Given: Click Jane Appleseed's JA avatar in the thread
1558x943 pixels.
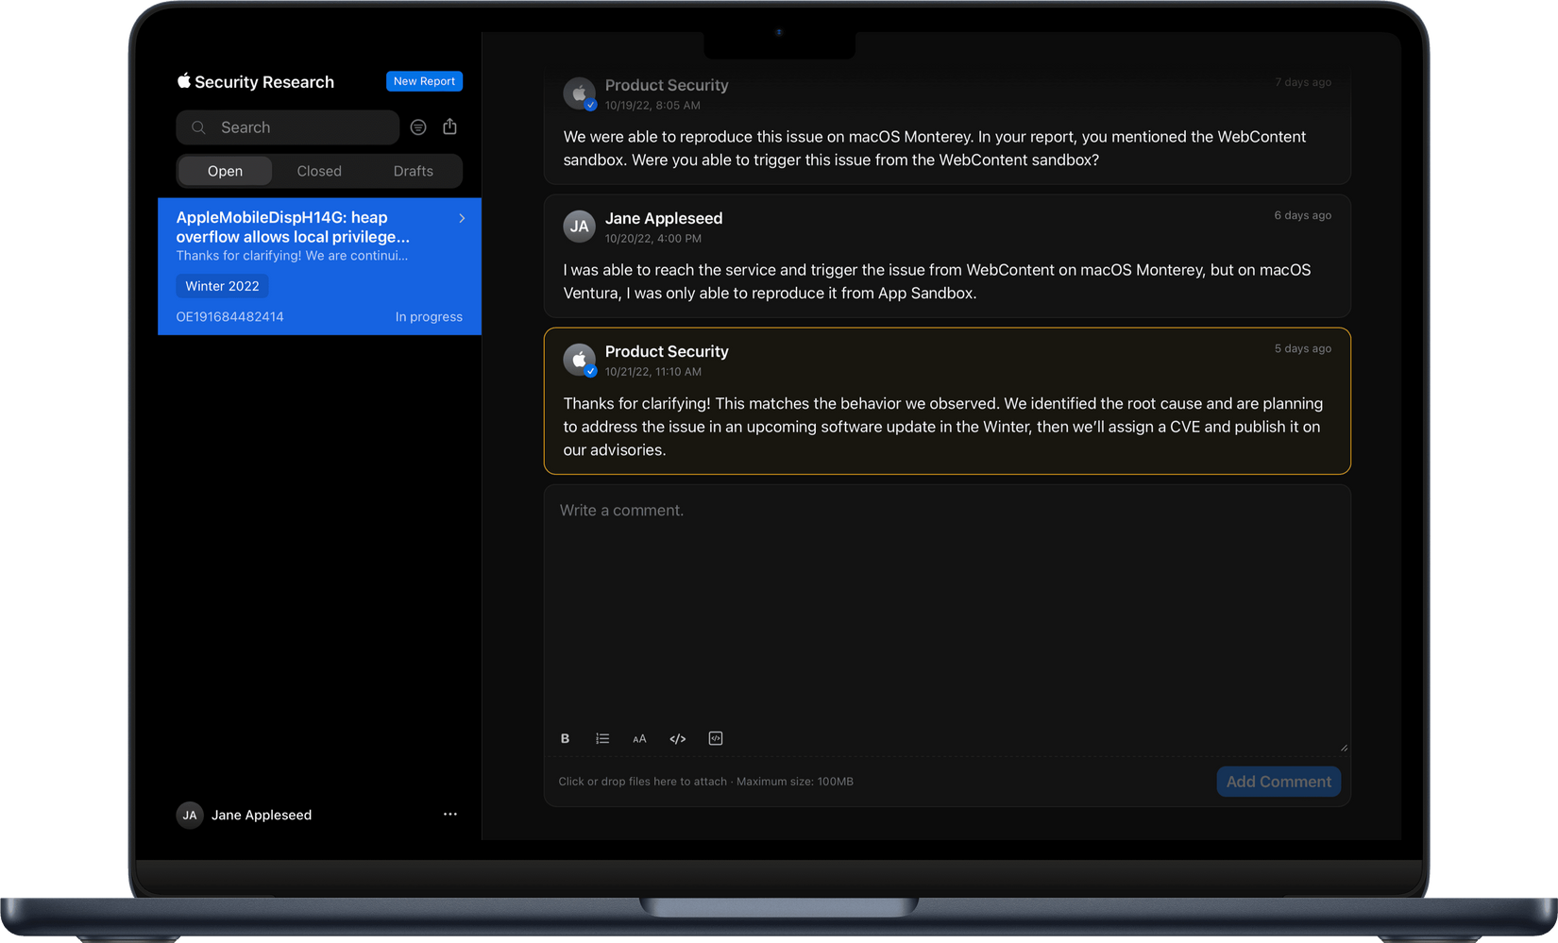Looking at the screenshot, I should coord(579,227).
